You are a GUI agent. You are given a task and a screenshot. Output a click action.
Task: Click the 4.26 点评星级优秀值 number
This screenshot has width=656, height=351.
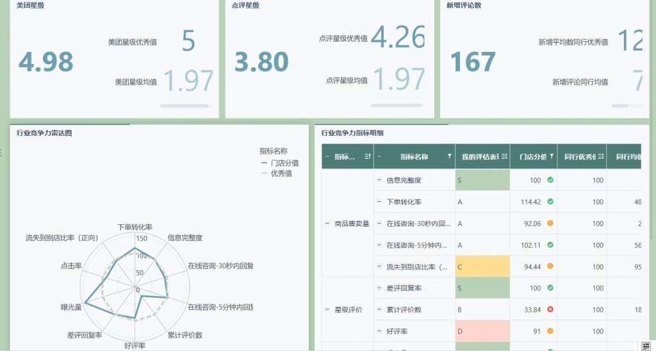(x=398, y=37)
